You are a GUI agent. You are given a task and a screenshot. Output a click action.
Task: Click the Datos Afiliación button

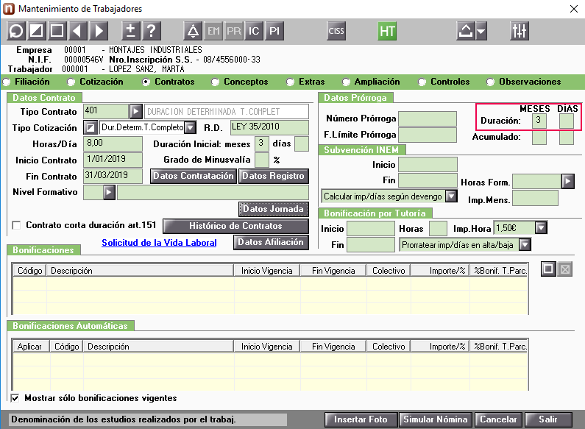pyautogui.click(x=271, y=242)
